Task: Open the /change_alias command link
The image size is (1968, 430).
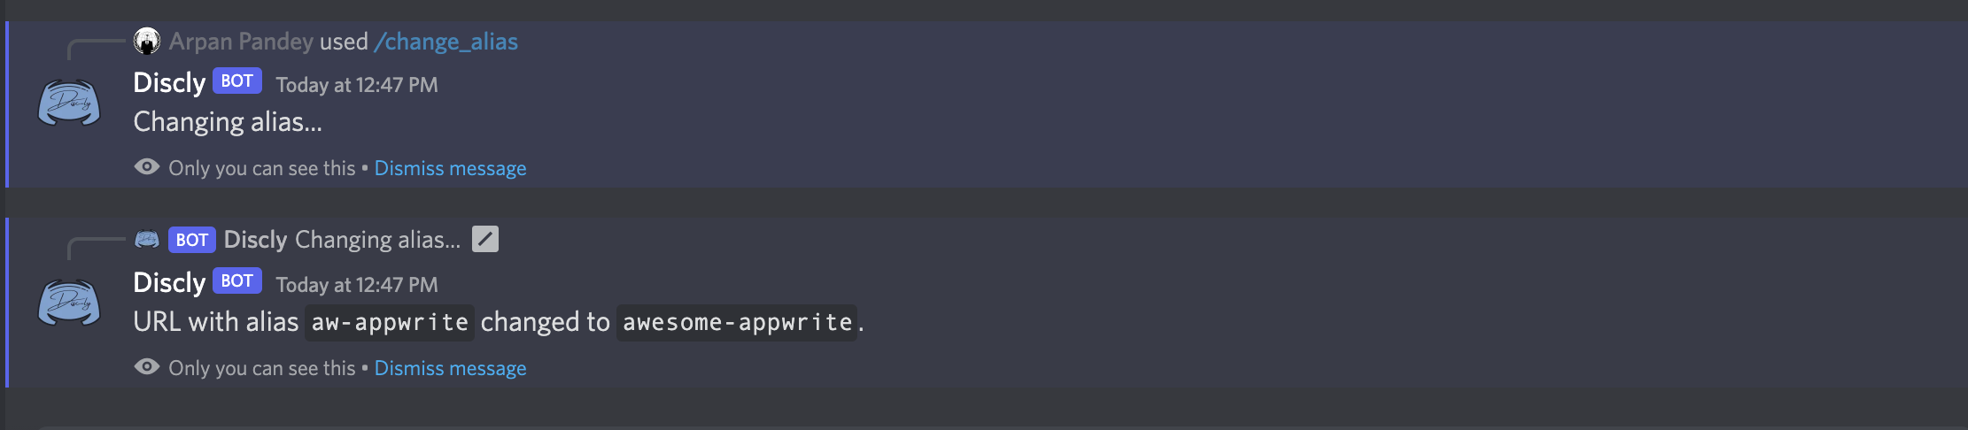Action: (x=446, y=42)
